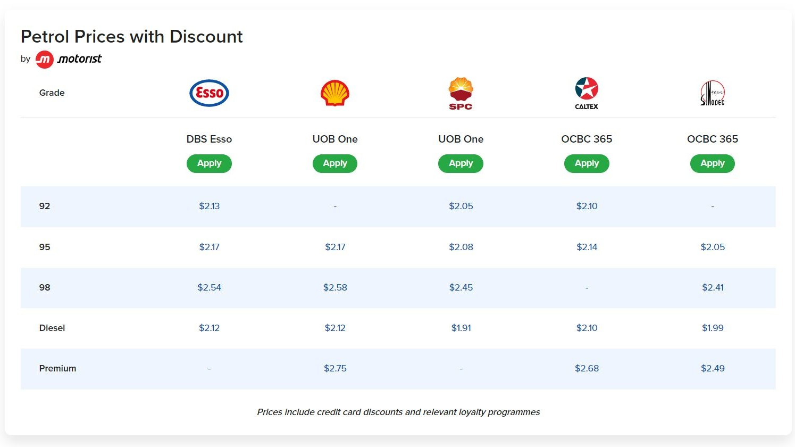The height and width of the screenshot is (447, 795).
Task: Apply for the UOB One card under SPC
Action: [461, 163]
